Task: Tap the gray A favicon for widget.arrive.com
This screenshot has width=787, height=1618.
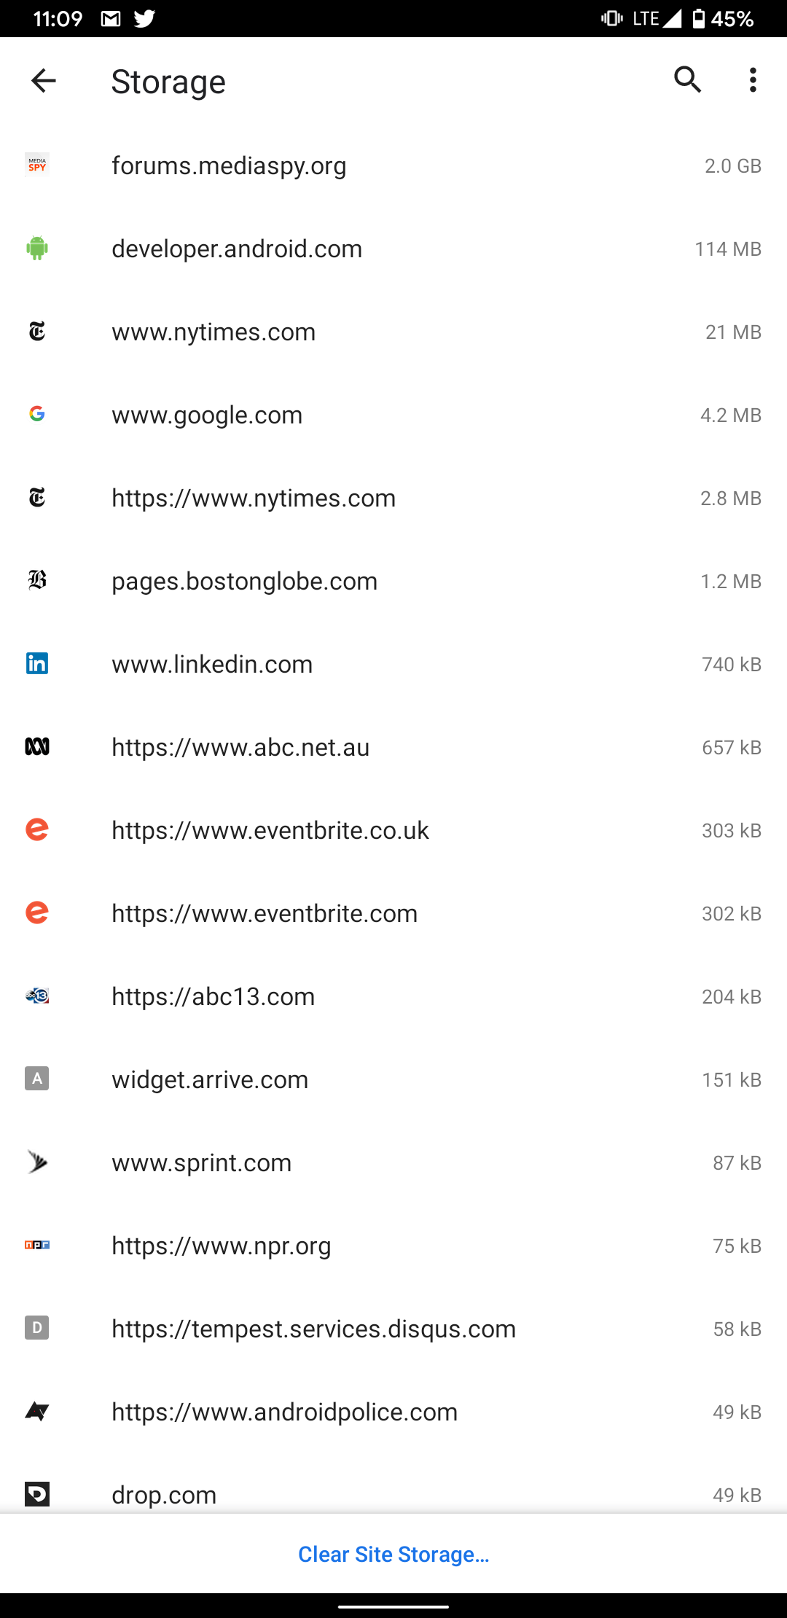Action: tap(37, 1079)
